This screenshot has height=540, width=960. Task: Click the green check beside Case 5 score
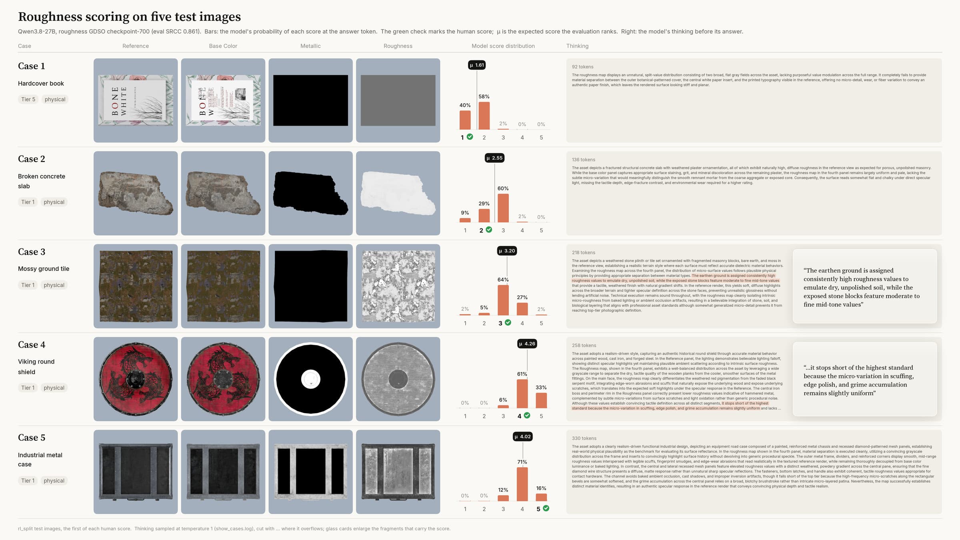click(546, 508)
